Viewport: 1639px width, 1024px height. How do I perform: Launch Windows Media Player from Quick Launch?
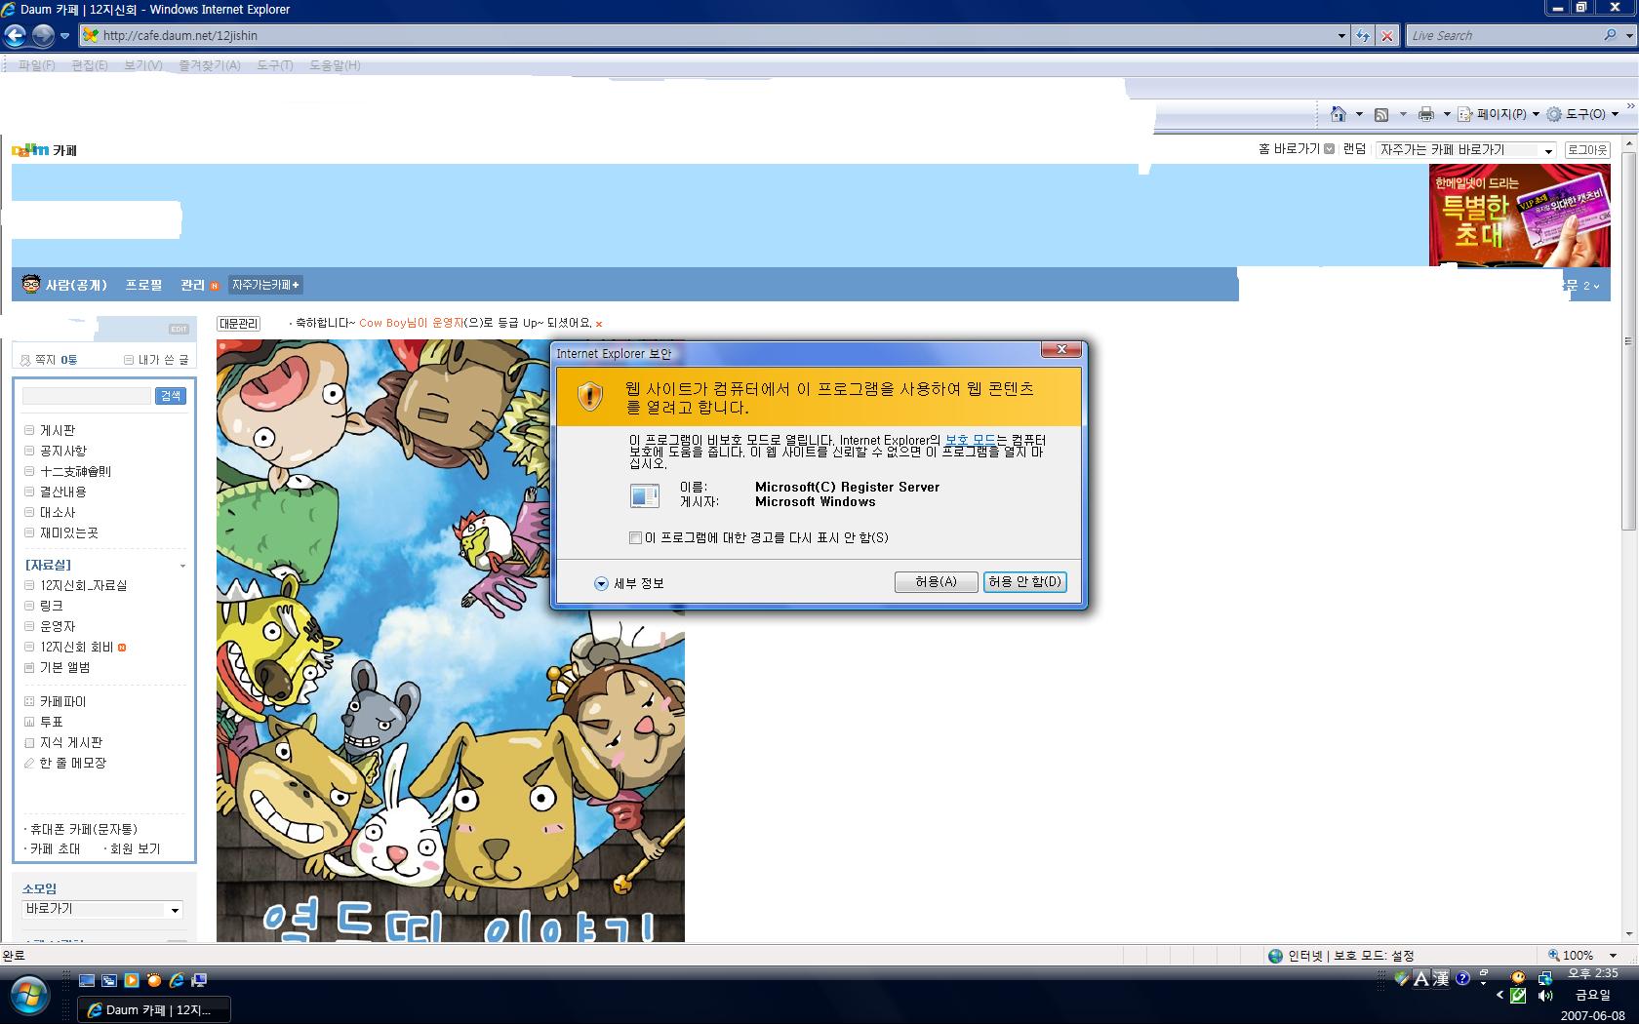click(132, 980)
